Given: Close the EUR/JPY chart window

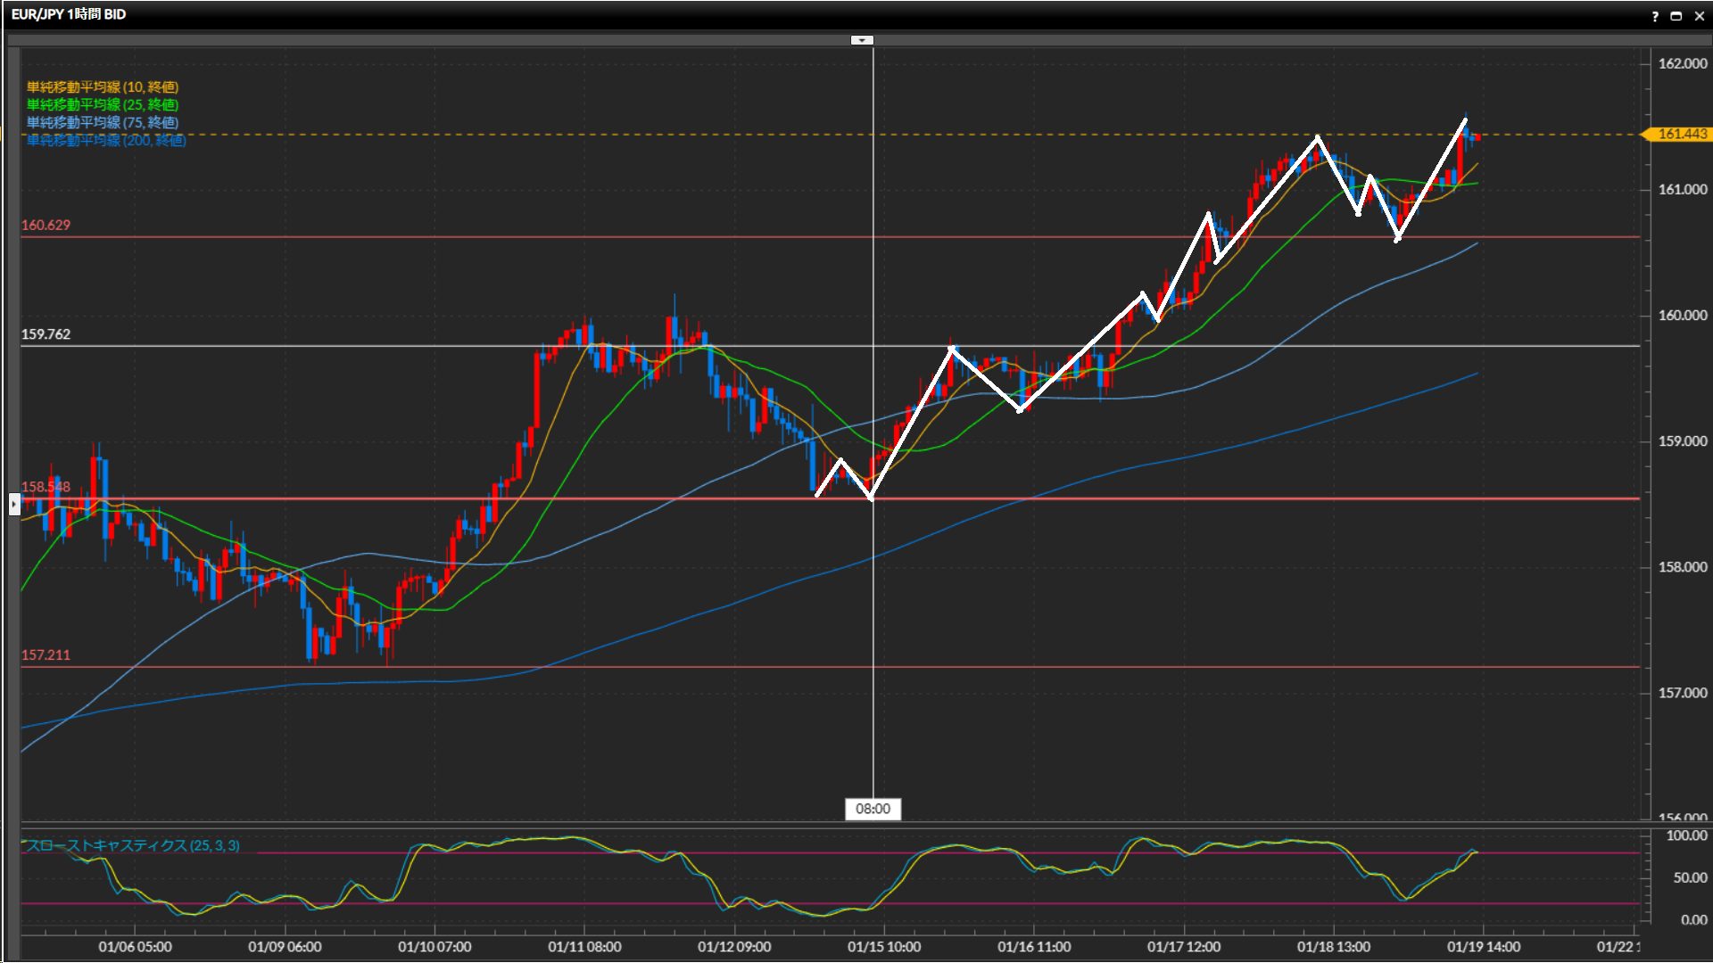Looking at the screenshot, I should [1699, 16].
